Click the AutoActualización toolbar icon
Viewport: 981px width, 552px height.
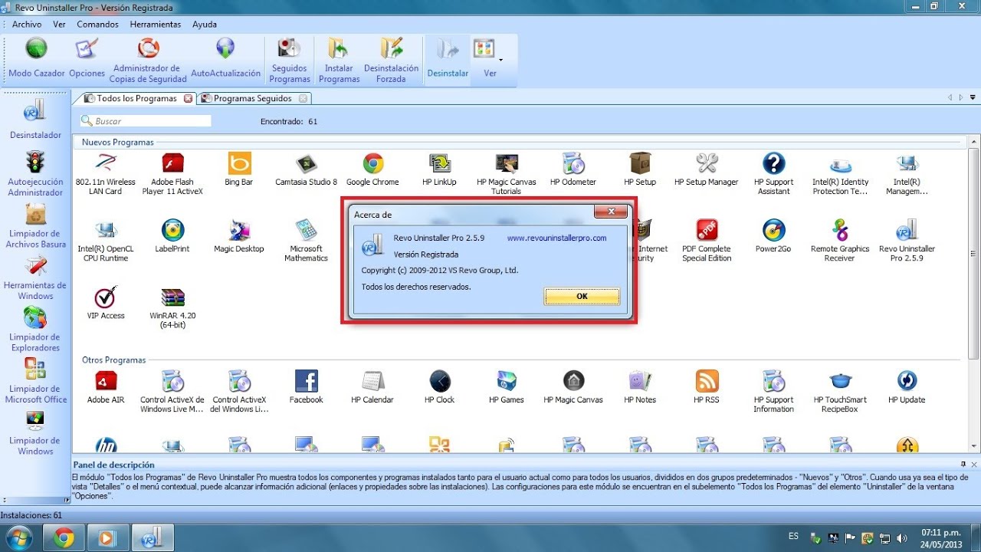point(225,58)
